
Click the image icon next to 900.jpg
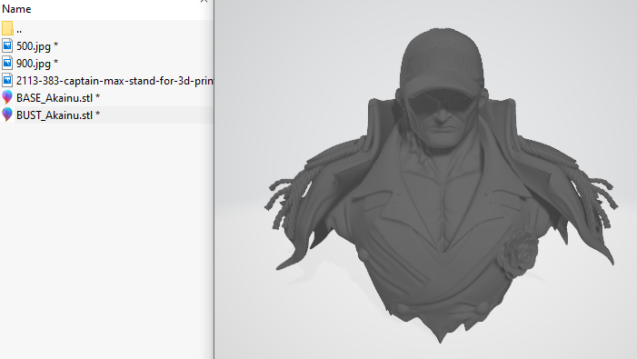7,63
